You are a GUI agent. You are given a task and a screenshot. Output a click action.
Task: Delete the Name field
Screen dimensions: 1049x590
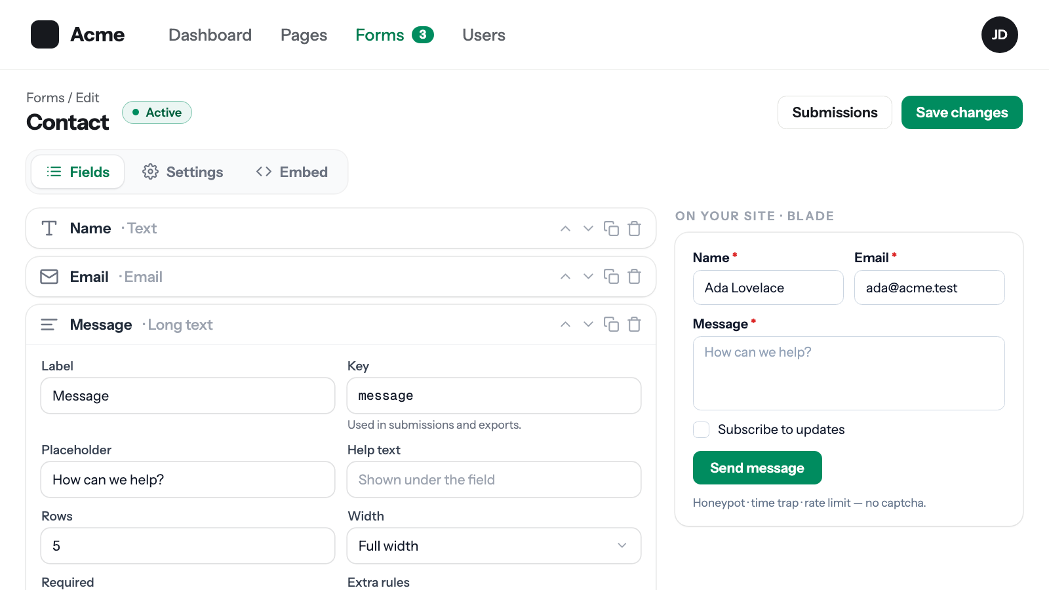click(634, 229)
